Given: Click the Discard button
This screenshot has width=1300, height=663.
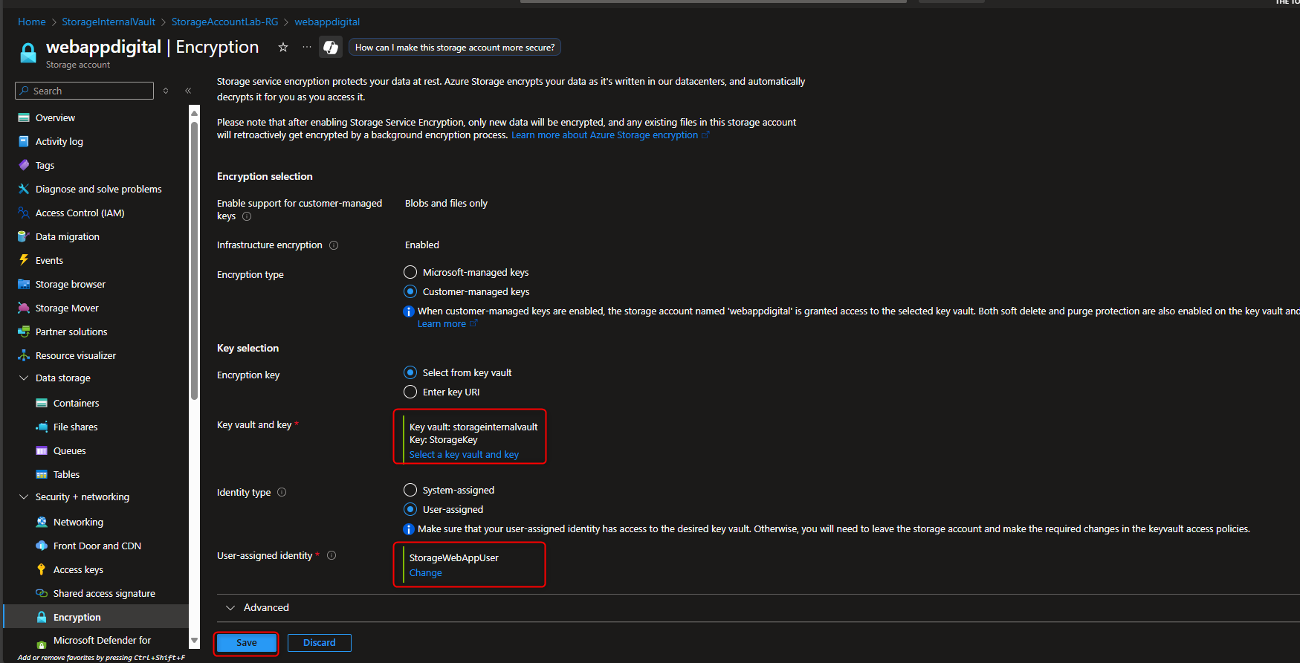Looking at the screenshot, I should pos(320,643).
